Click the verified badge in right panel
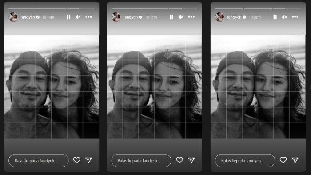Viewport: 311px width, 175px height. click(244, 17)
